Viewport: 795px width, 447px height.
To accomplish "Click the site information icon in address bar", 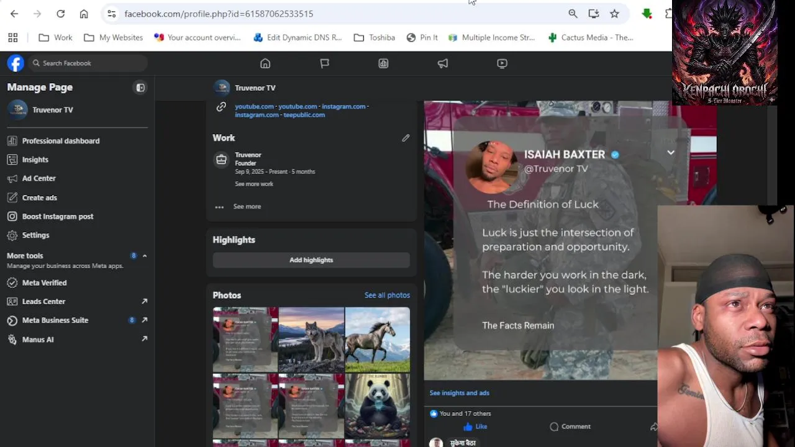I will [111, 14].
